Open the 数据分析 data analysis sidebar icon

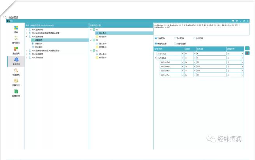pyautogui.click(x=16, y=81)
